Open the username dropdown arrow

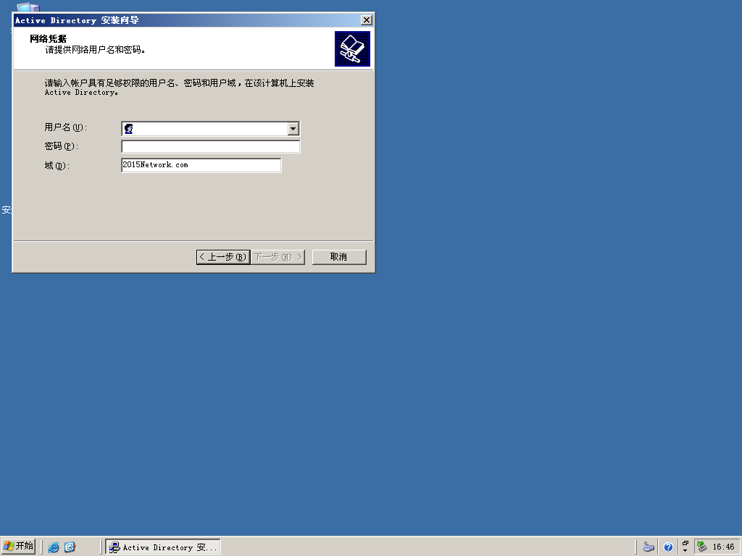[293, 129]
